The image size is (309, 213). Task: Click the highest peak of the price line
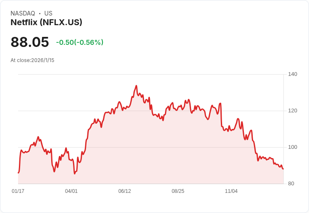pyautogui.click(x=136, y=86)
